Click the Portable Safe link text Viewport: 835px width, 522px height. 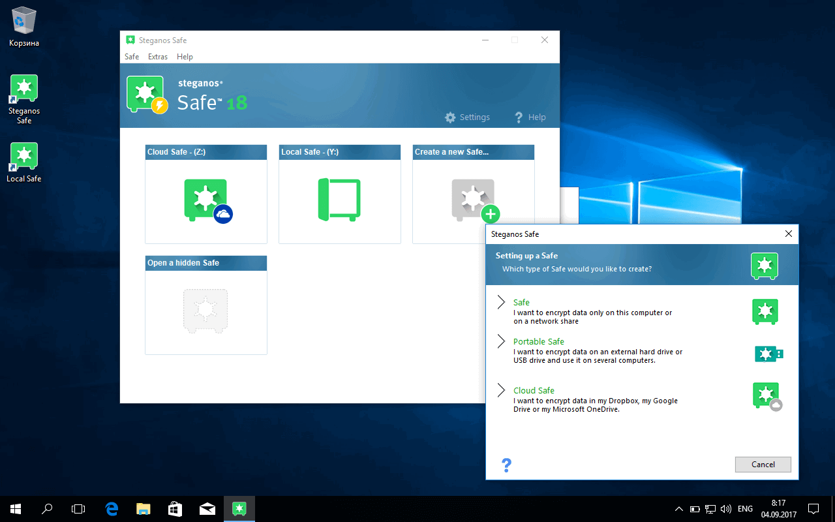pos(538,342)
